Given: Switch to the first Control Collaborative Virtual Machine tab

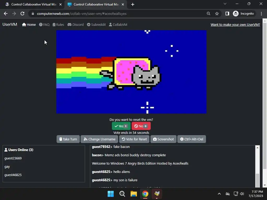Looking at the screenshot, I should tap(32, 4).
